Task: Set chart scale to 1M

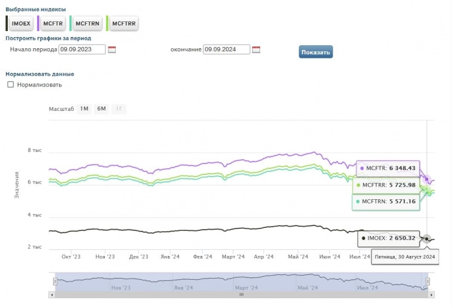Action: click(x=84, y=109)
